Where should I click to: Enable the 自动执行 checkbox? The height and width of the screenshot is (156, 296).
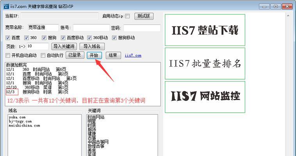click(43, 55)
